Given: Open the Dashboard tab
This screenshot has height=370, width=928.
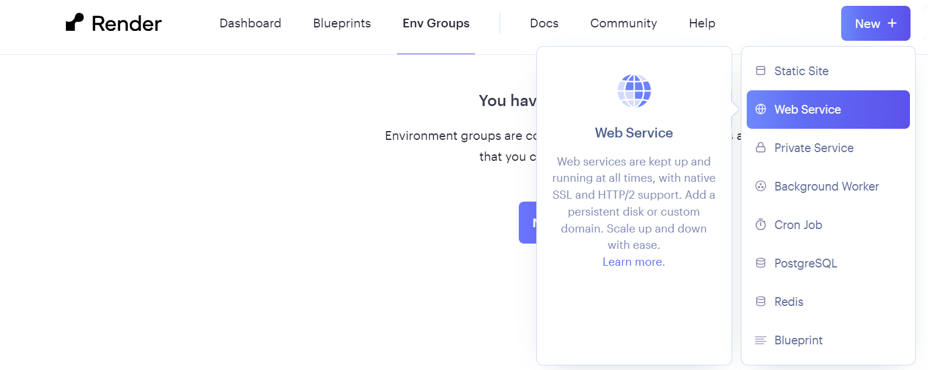Looking at the screenshot, I should (x=250, y=23).
